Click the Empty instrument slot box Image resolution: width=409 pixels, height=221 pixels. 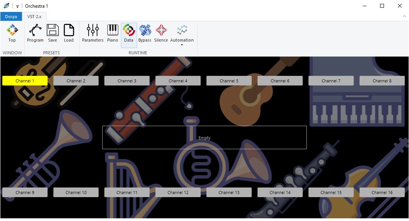[x=204, y=137]
